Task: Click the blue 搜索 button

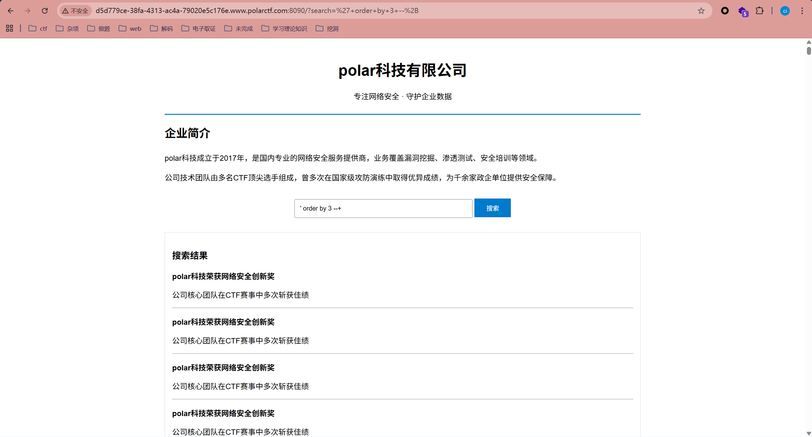Action: pos(492,208)
